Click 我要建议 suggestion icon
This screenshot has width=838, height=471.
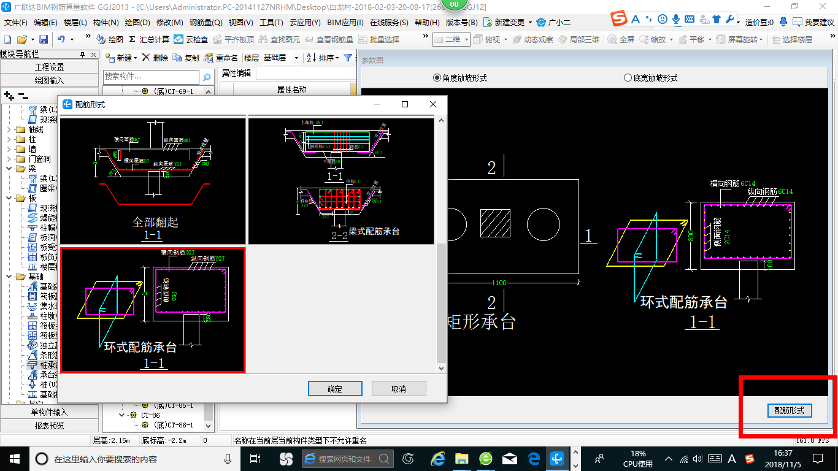[813, 22]
